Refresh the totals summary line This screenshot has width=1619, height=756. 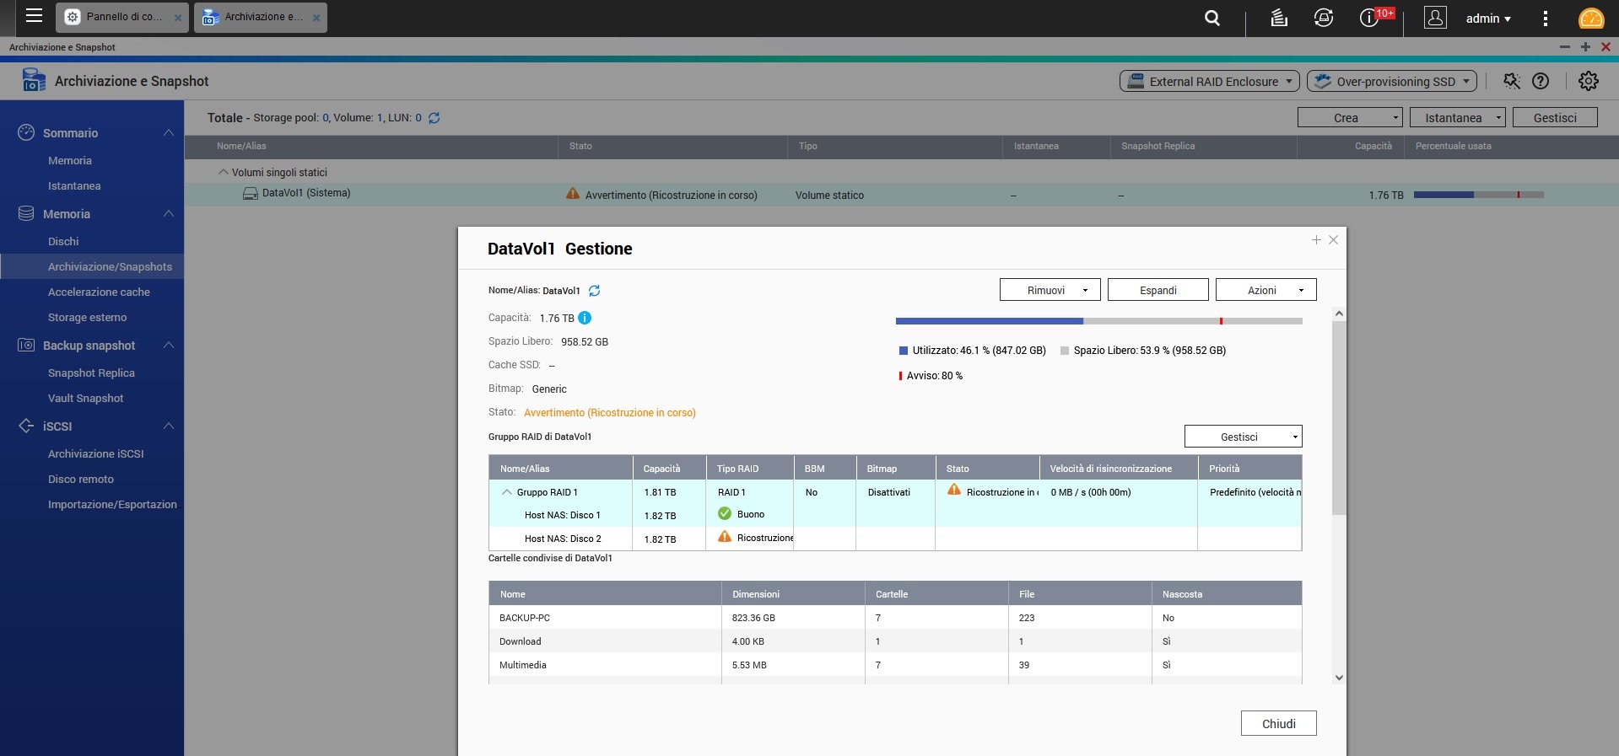coord(434,118)
